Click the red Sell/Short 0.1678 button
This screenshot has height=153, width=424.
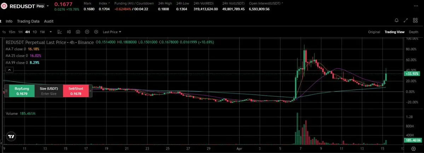pyautogui.click(x=76, y=91)
